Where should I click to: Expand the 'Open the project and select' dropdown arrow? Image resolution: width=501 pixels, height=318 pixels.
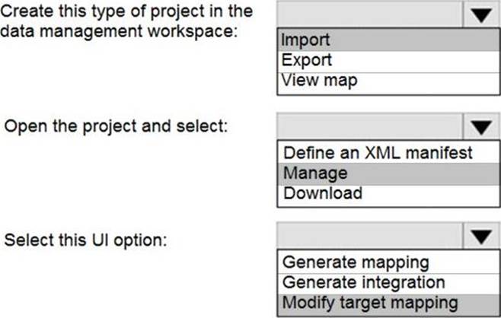(480, 126)
